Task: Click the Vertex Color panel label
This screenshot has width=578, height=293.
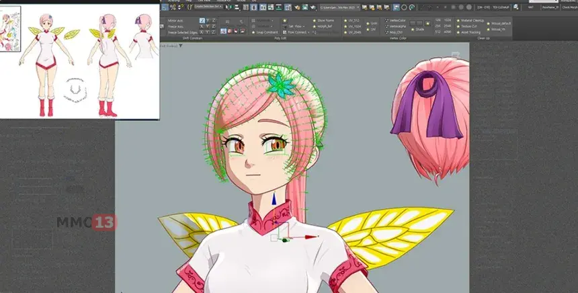Action: [398, 38]
